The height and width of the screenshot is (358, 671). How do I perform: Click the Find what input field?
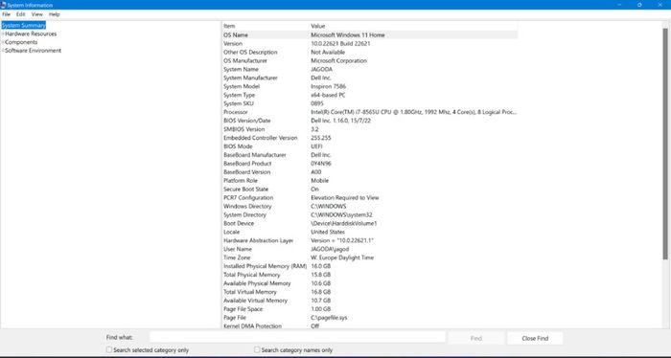pos(297,338)
